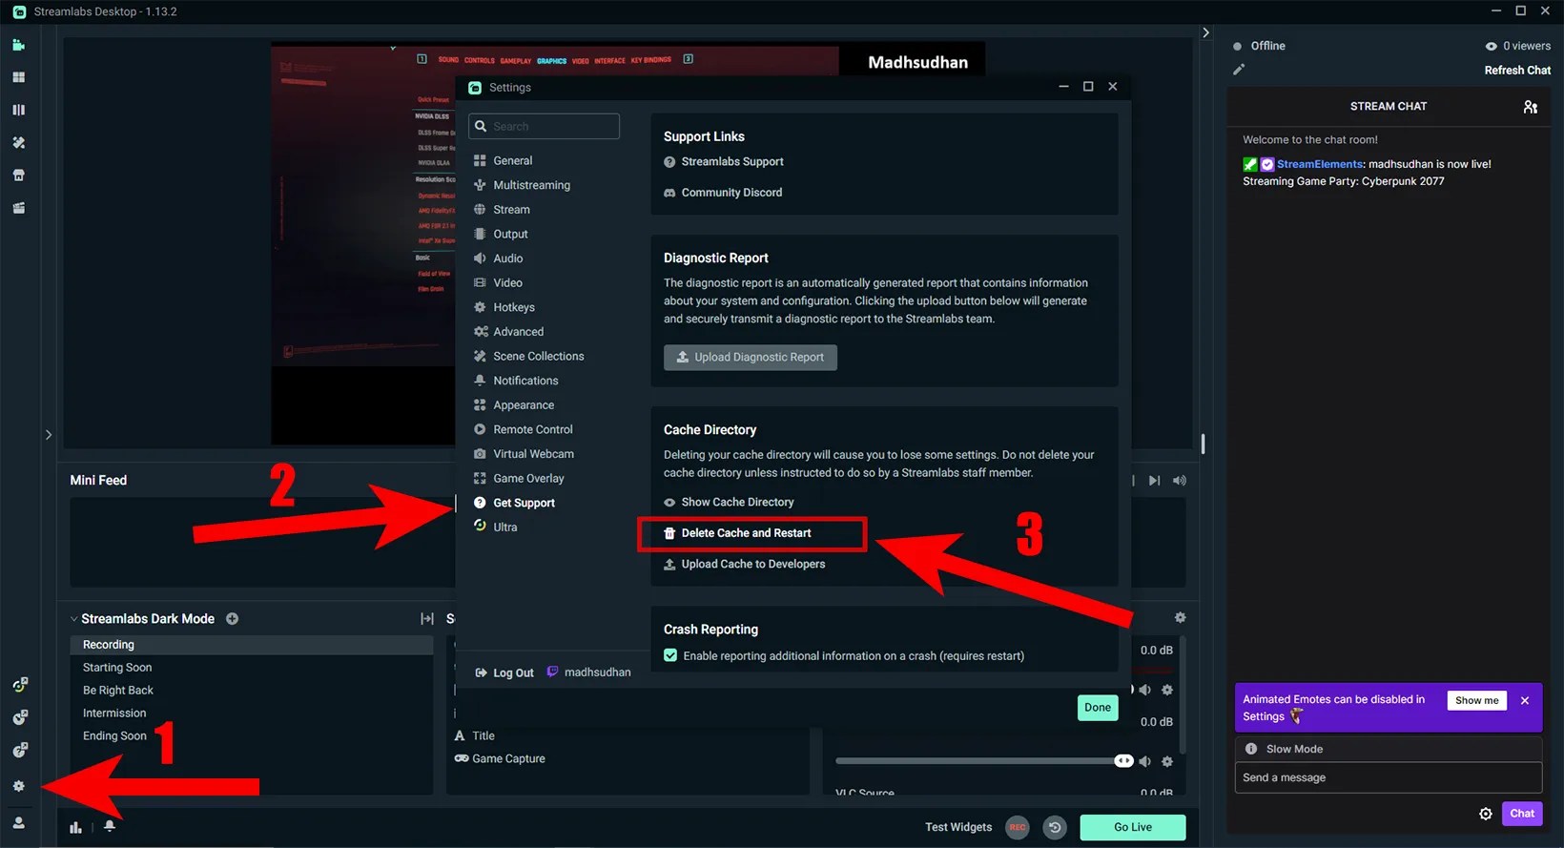Expand the left panel chevron

pos(49,435)
